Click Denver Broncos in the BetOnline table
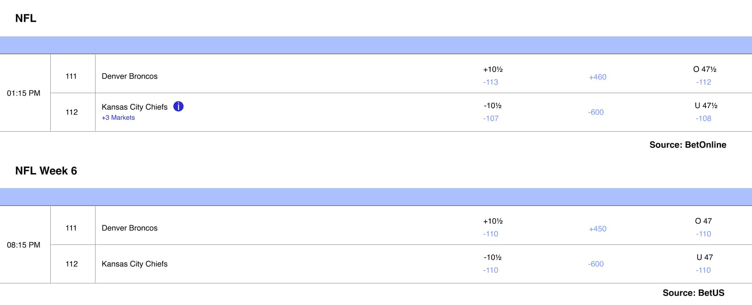This screenshot has height=305, width=752. point(130,76)
